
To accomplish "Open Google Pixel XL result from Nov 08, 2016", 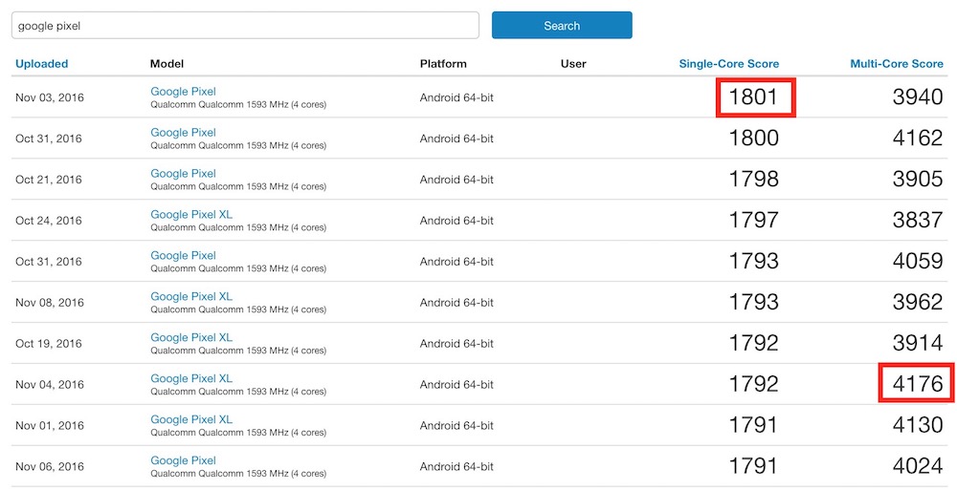I will click(x=191, y=297).
